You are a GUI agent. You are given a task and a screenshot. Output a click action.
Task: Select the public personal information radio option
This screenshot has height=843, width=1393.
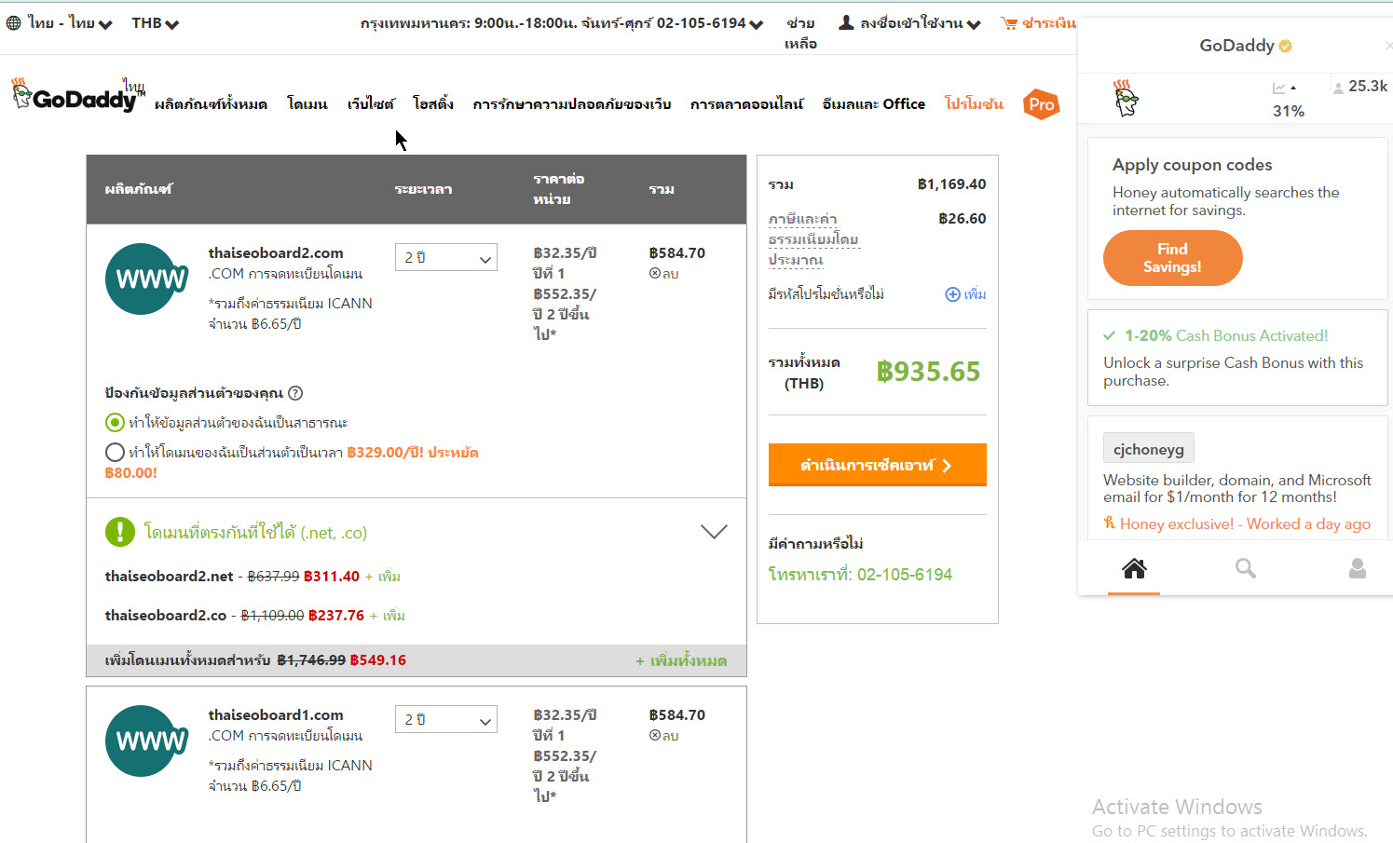pyautogui.click(x=115, y=423)
